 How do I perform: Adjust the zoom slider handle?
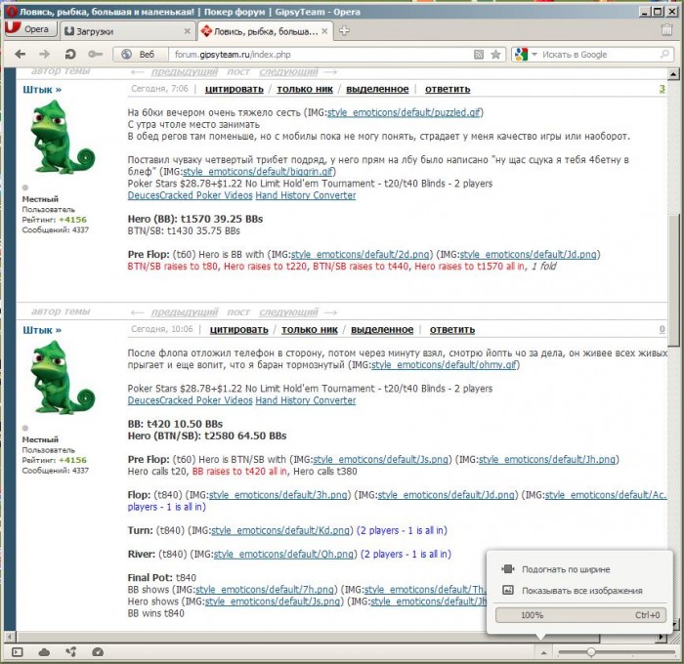click(590, 652)
